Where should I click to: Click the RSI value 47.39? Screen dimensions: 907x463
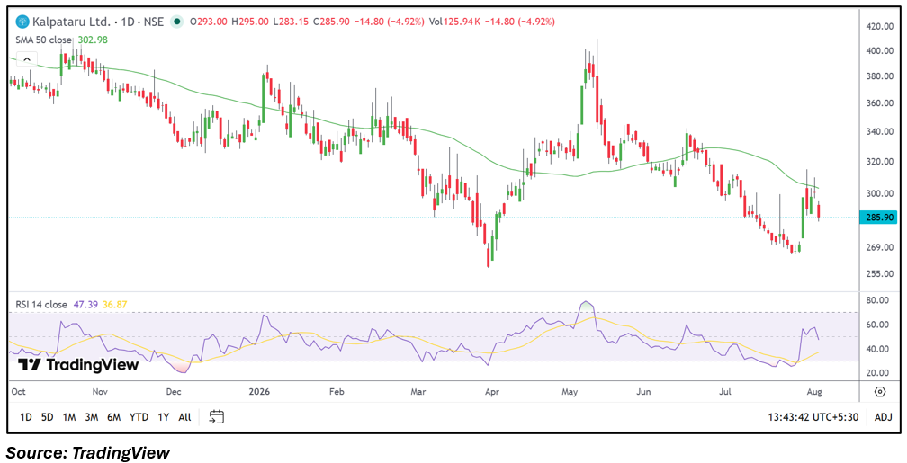[85, 304]
